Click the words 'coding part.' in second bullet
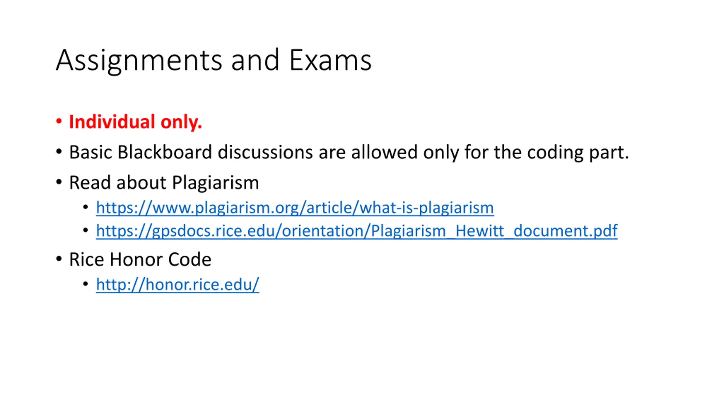Viewport: 724px width, 407px height. point(578,153)
